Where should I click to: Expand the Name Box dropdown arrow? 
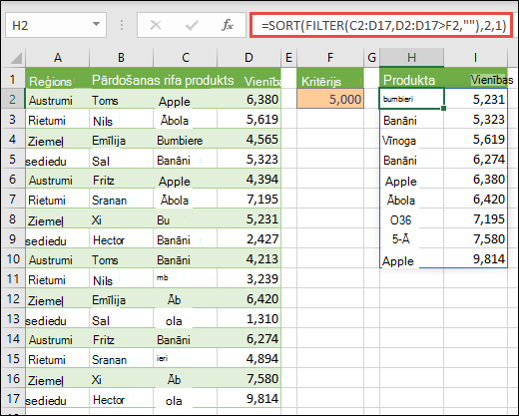[x=96, y=24]
